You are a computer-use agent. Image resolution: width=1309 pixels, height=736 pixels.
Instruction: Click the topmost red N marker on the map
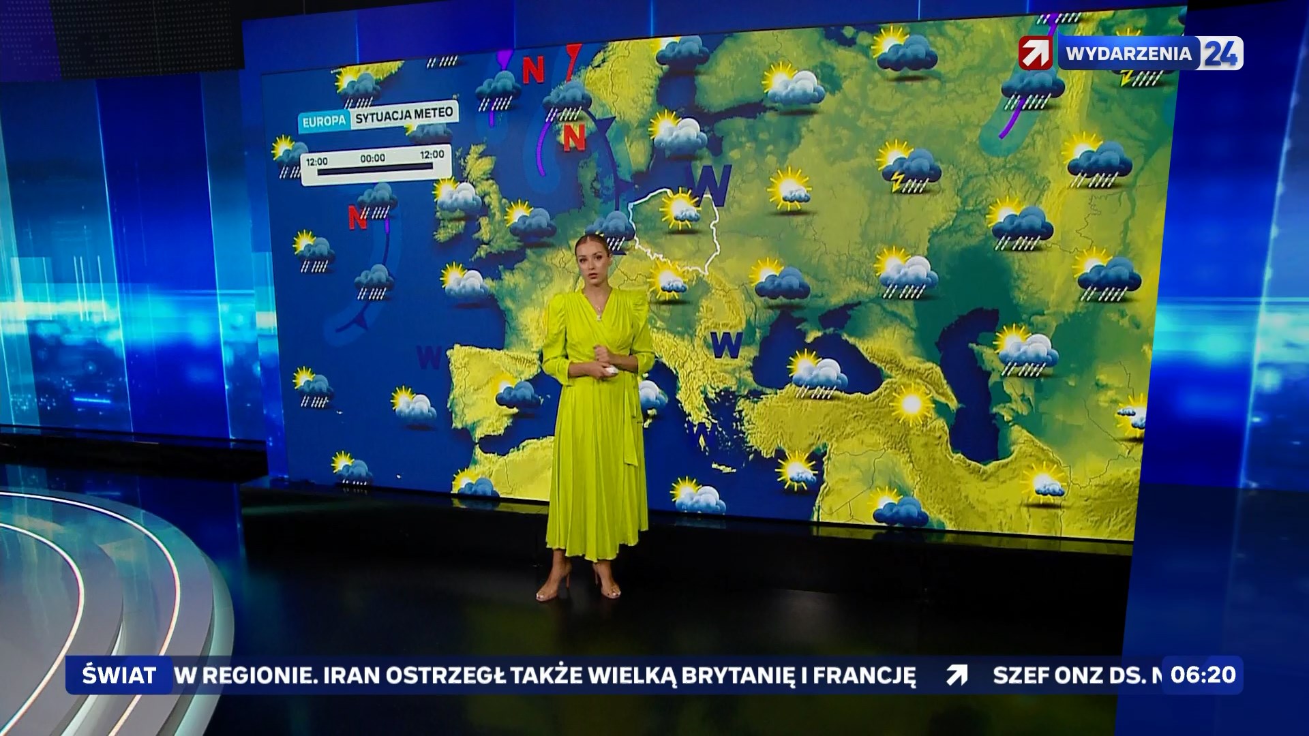(x=533, y=70)
